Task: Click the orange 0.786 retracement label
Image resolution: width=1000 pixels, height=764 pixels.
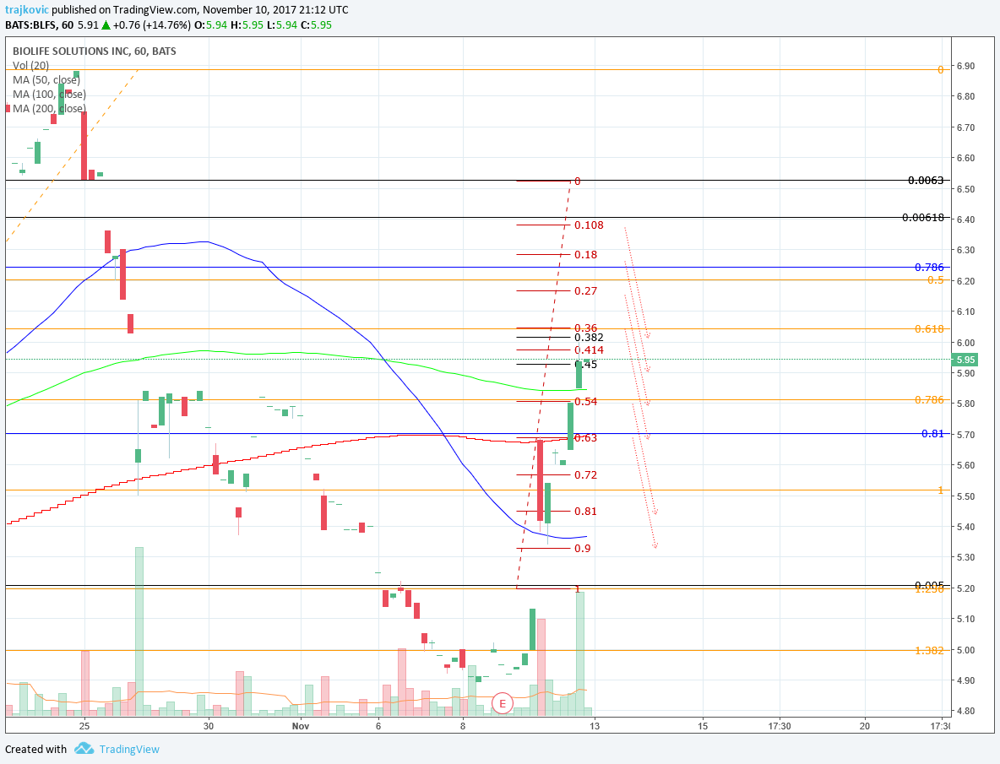Action: tap(929, 400)
